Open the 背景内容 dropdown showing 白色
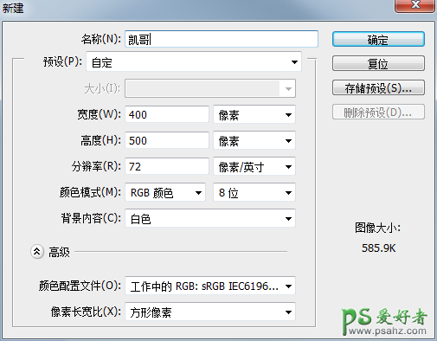437x341 pixels. point(210,218)
